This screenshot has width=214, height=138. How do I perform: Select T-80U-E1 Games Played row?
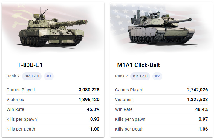pyautogui.click(x=53, y=90)
